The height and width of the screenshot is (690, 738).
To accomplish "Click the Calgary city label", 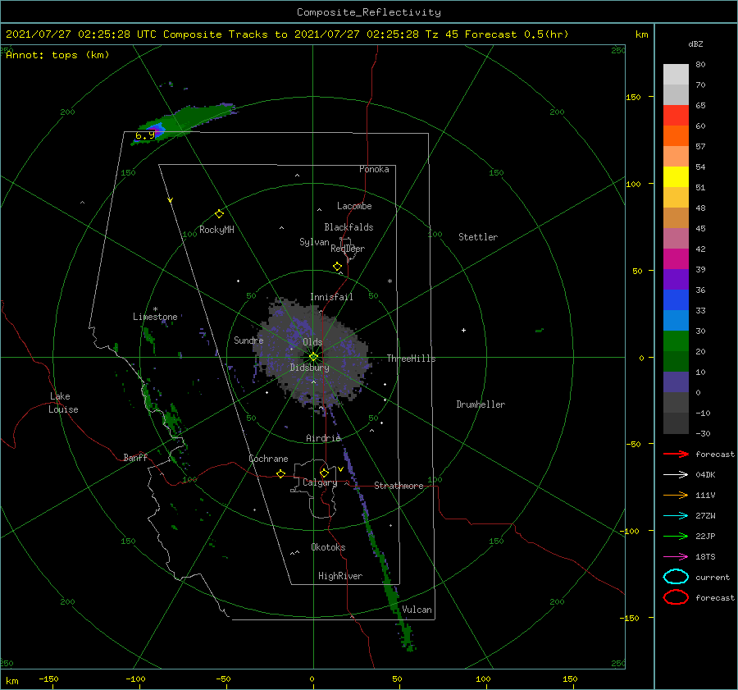I will pyautogui.click(x=320, y=482).
